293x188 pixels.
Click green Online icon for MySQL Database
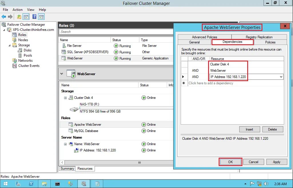144,131
